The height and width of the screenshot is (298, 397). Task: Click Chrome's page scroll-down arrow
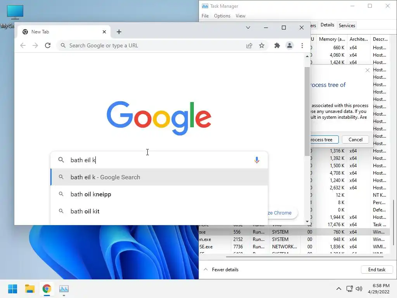click(x=307, y=222)
